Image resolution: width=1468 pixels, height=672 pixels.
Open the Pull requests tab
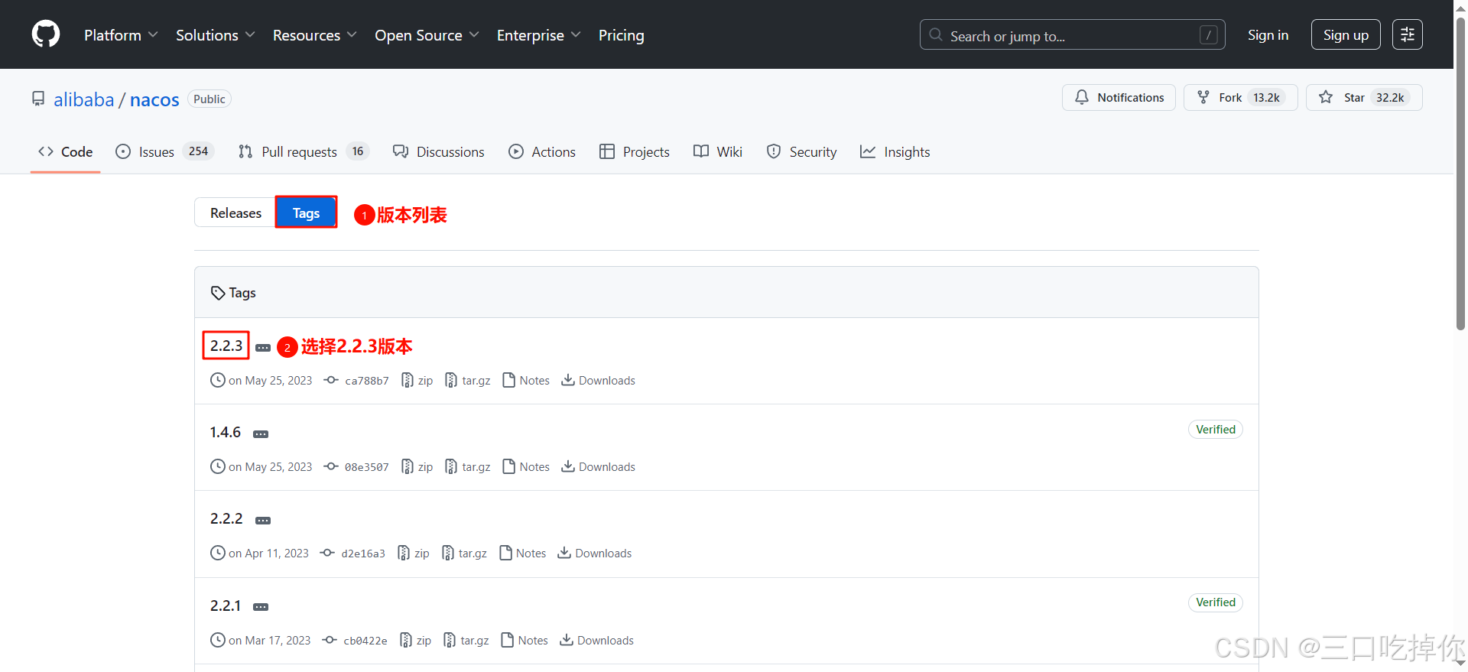click(304, 151)
